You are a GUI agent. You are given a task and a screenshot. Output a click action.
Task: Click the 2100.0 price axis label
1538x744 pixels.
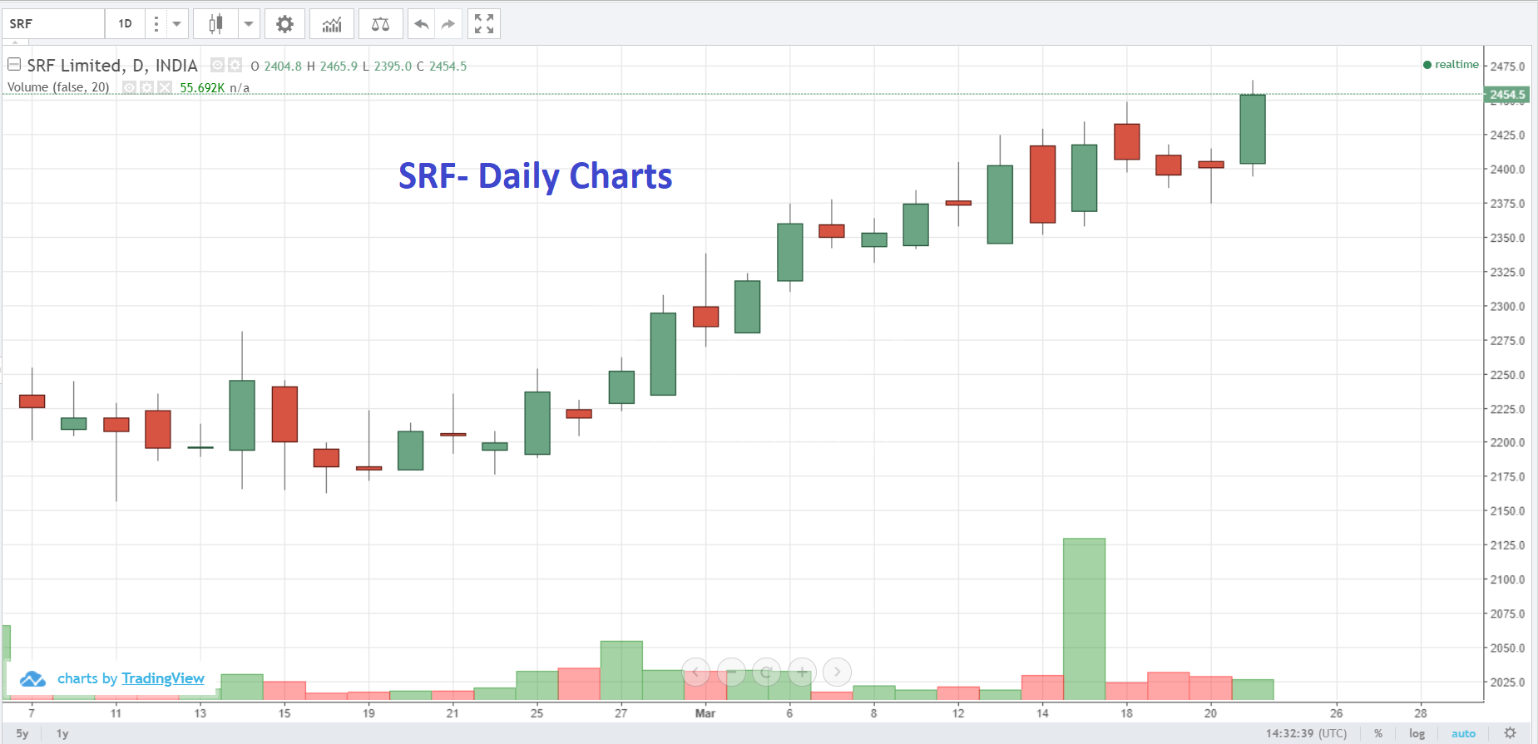pyautogui.click(x=1507, y=579)
